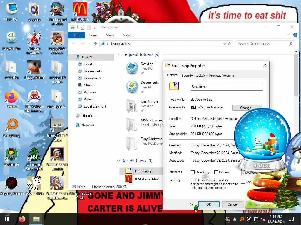Open Kris Kringle frequent folder
Screen dimensions: 301x225
[144, 105]
